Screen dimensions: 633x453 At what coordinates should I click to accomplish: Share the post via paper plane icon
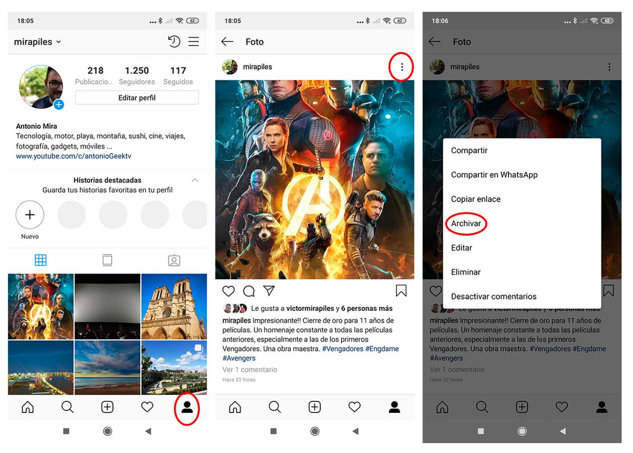(269, 291)
